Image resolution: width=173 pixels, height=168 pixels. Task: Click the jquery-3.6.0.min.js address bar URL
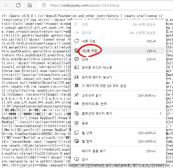(84, 5)
